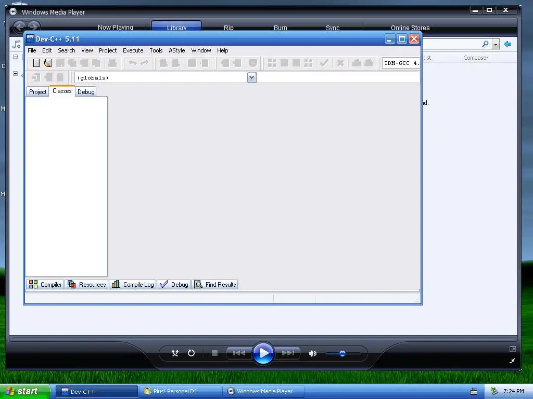Viewport: 533px width, 399px height.
Task: Open the Windows Start menu
Action: 25,391
